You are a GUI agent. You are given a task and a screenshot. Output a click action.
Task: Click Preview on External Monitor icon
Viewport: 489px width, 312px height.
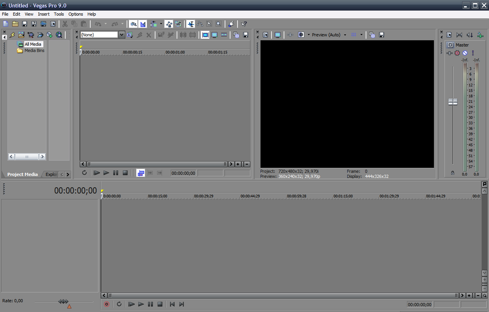[x=278, y=35]
